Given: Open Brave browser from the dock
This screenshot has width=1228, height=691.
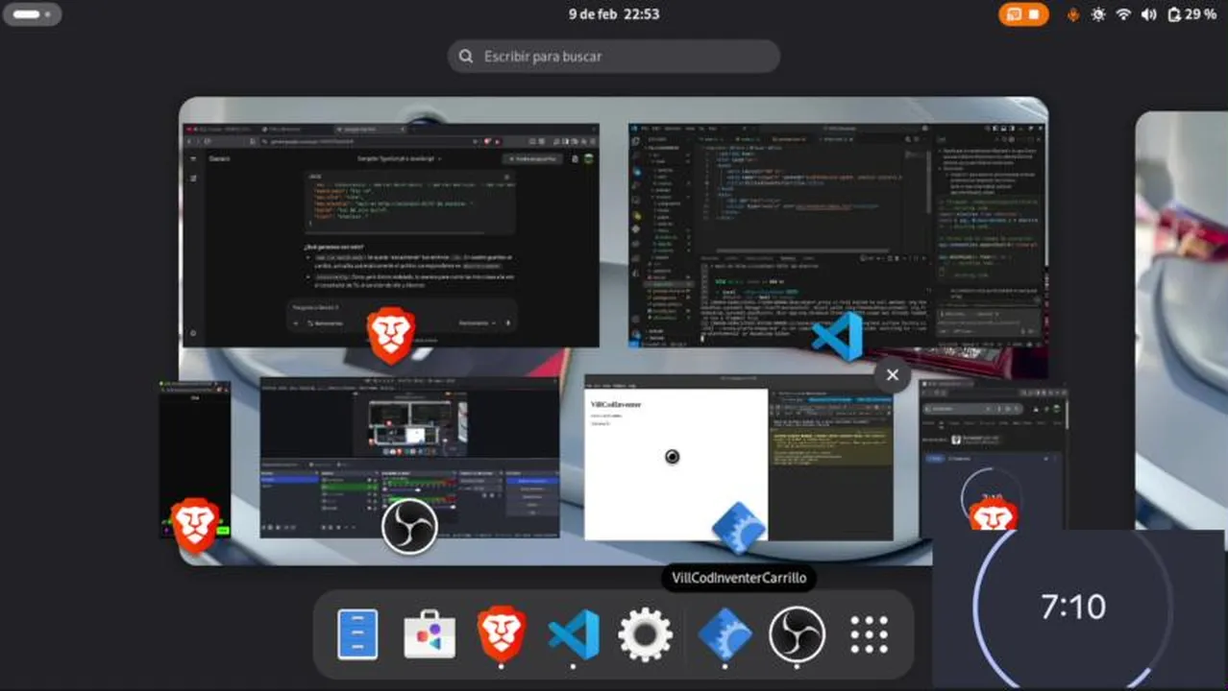Looking at the screenshot, I should click(x=502, y=634).
